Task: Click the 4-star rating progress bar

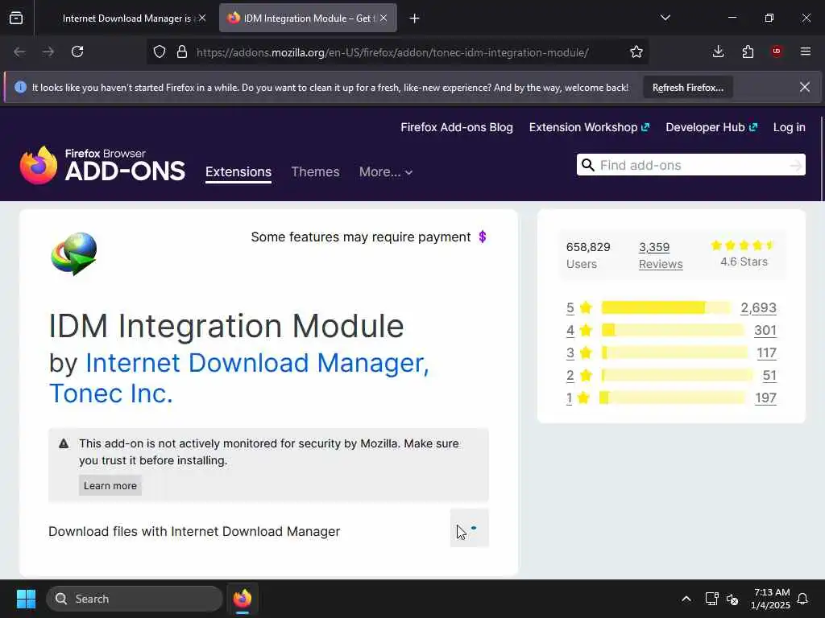Action: pyautogui.click(x=673, y=331)
